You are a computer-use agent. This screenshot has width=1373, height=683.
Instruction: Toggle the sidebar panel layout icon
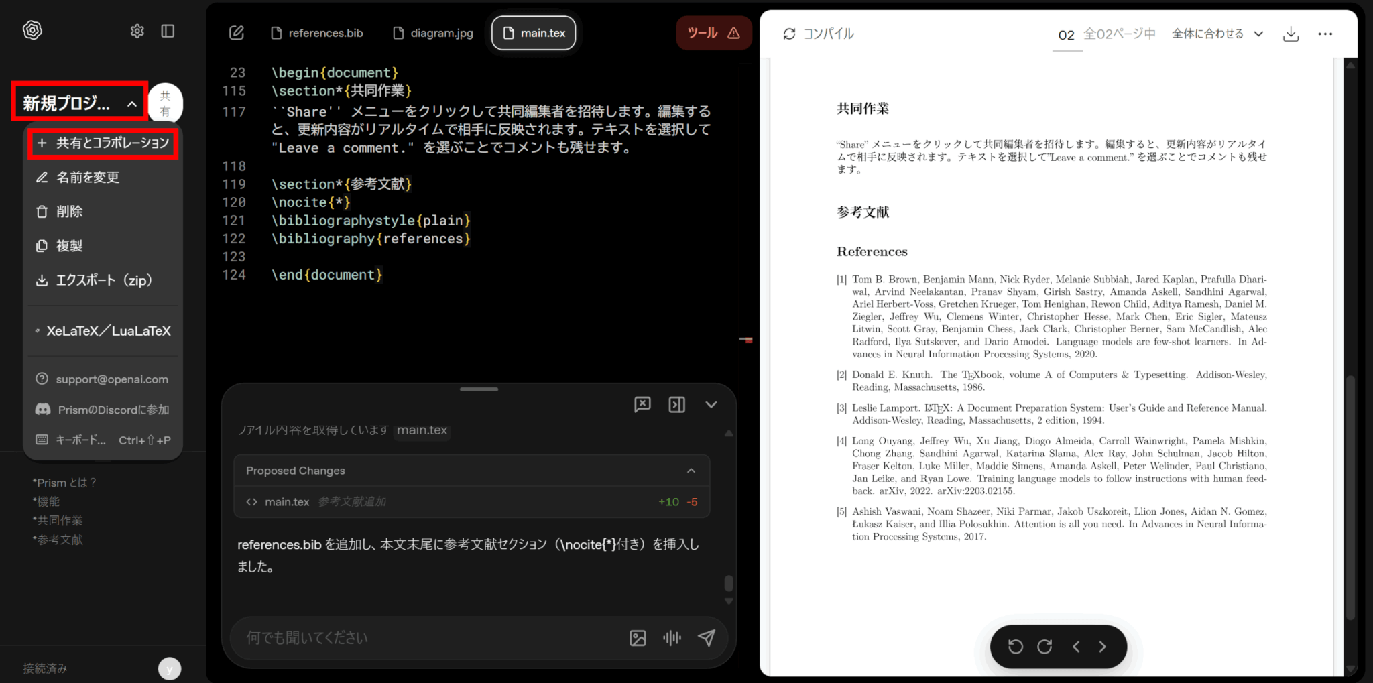(x=168, y=32)
